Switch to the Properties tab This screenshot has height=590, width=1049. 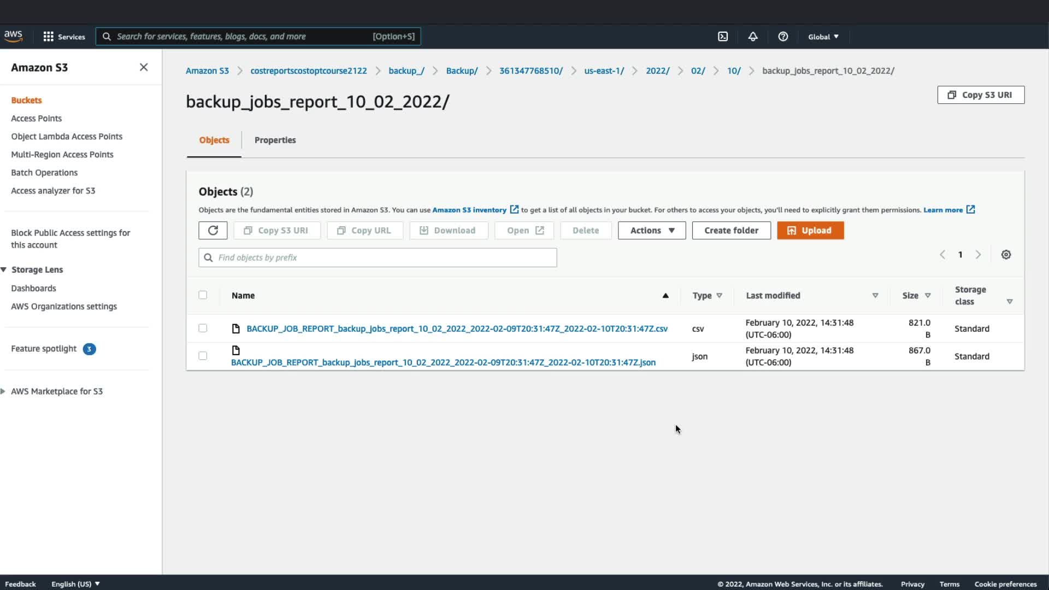[x=275, y=140]
